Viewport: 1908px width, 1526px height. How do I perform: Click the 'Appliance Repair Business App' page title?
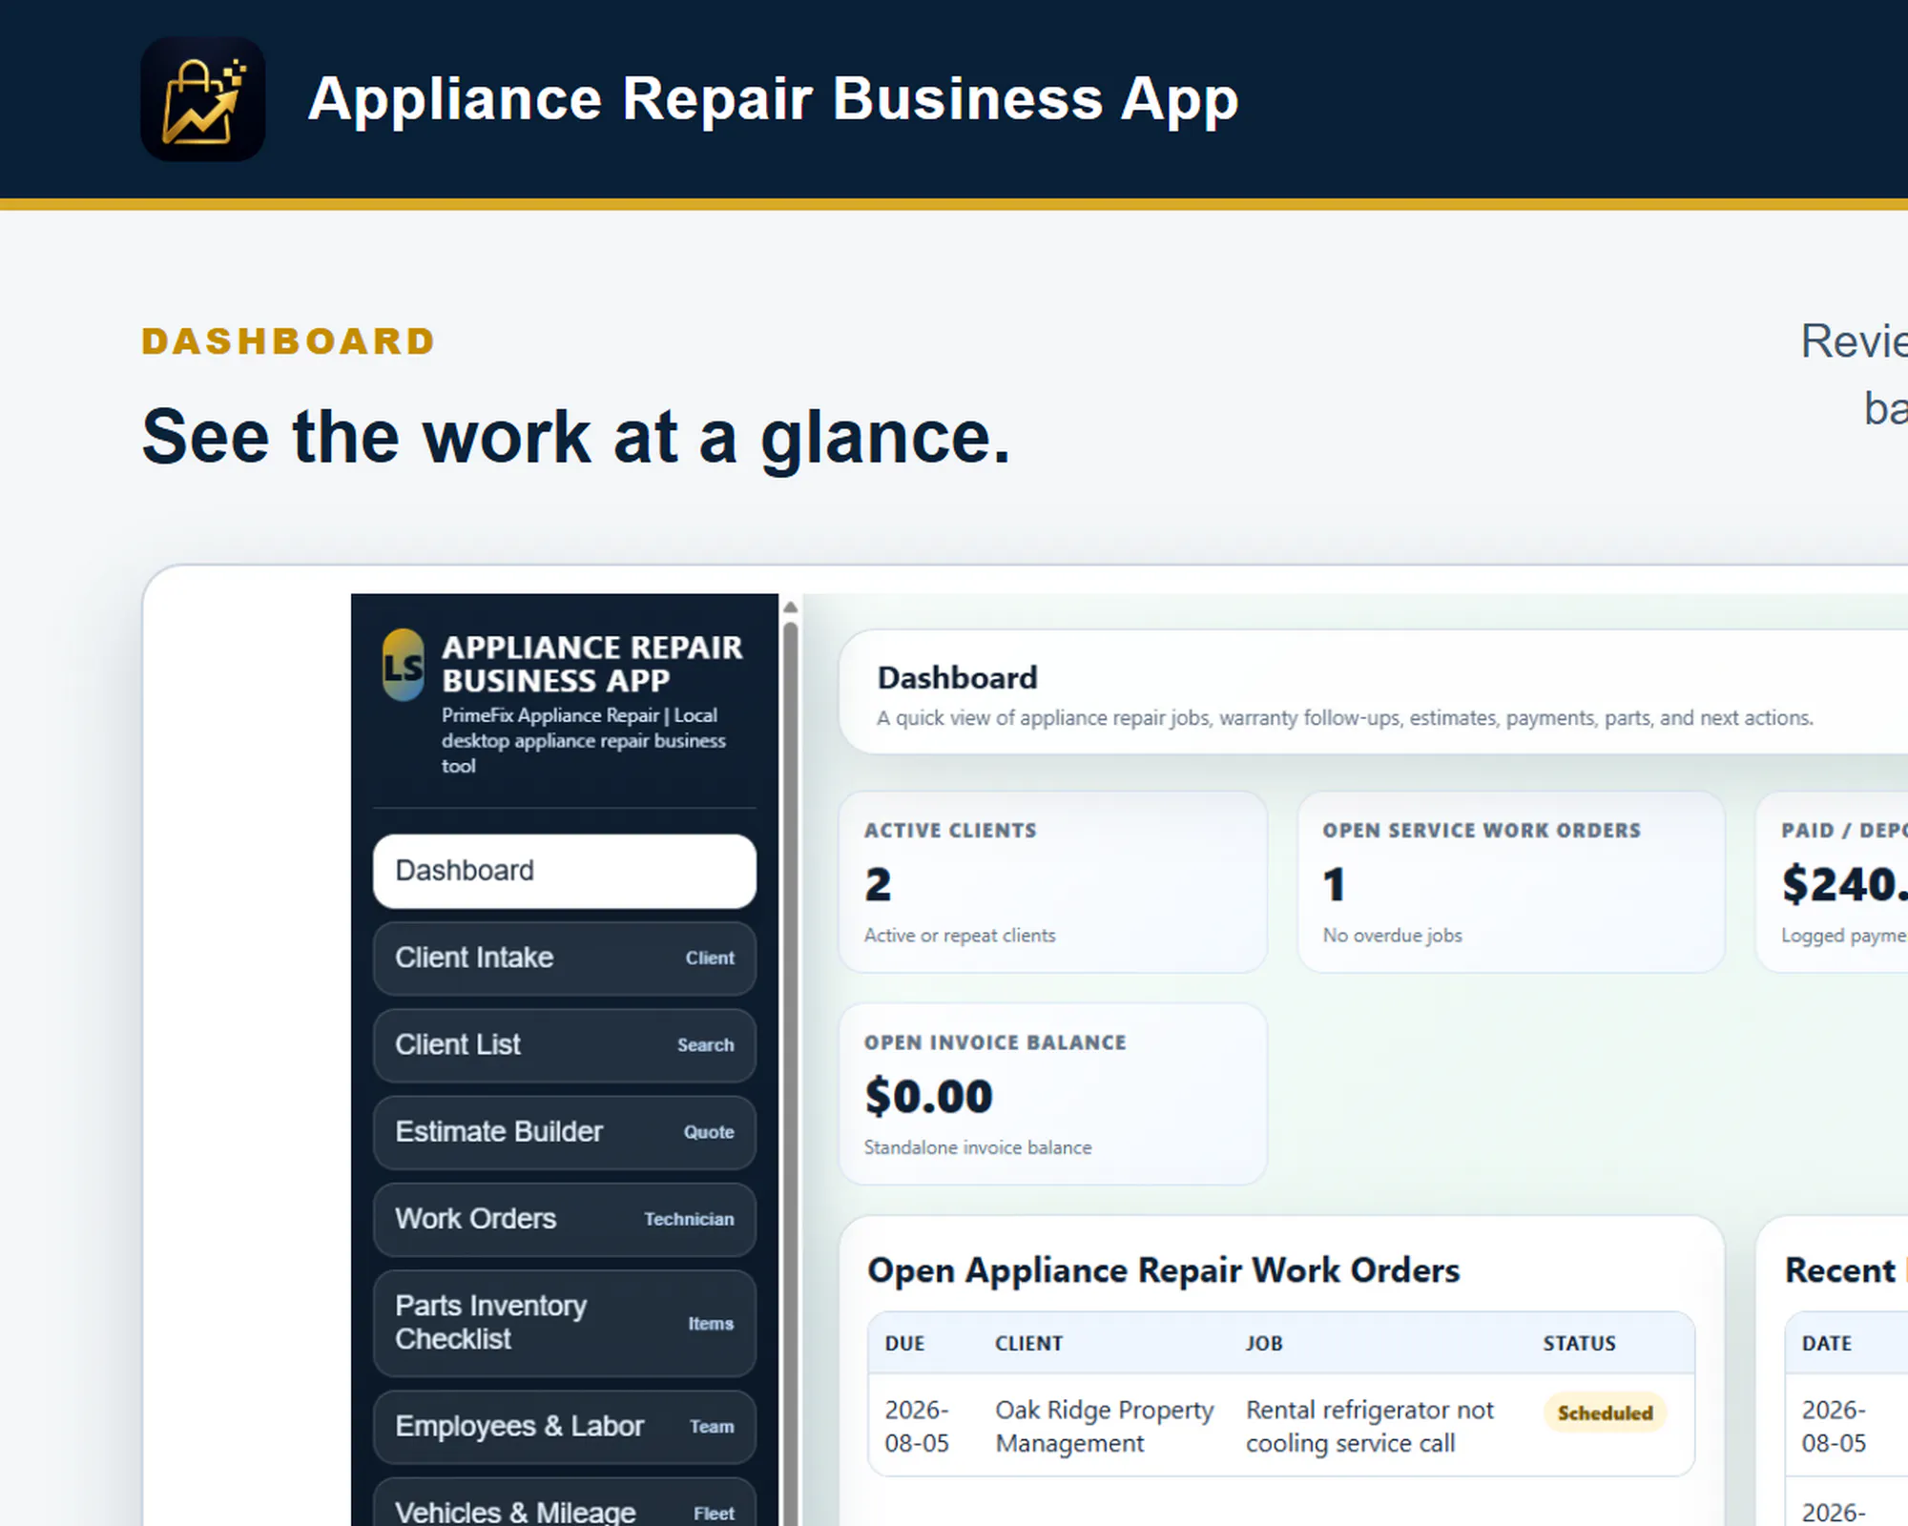(773, 98)
